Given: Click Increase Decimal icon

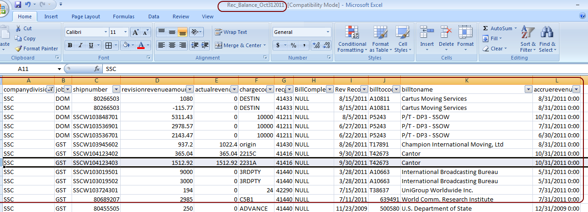Looking at the screenshot, I should (316, 45).
